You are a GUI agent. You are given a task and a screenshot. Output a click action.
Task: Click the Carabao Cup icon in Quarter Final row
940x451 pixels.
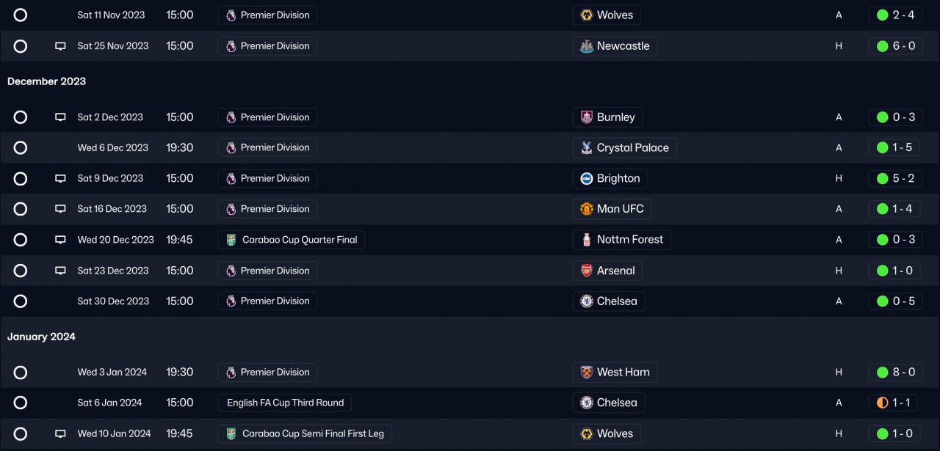point(231,240)
